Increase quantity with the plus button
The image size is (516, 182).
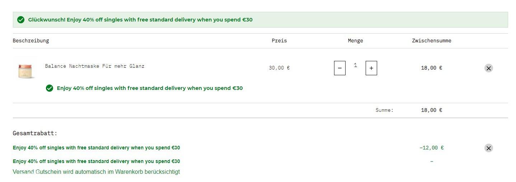tap(371, 68)
